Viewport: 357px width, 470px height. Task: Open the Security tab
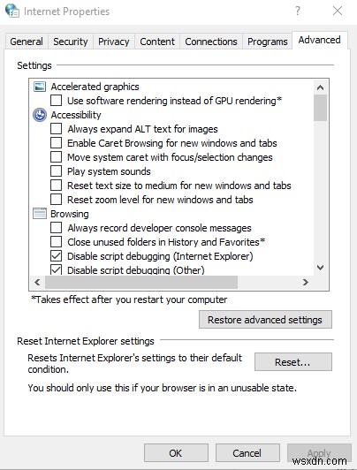[71, 42]
